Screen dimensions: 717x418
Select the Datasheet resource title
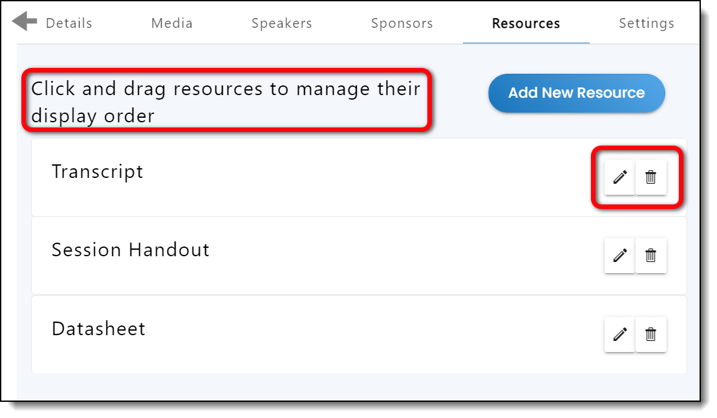click(98, 328)
